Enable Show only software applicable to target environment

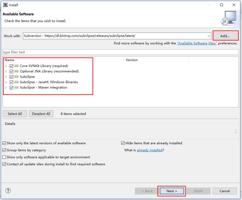tap(4, 157)
